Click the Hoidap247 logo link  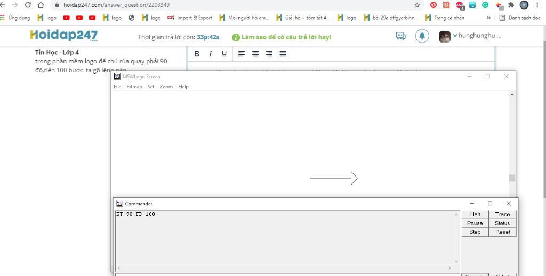coord(64,36)
